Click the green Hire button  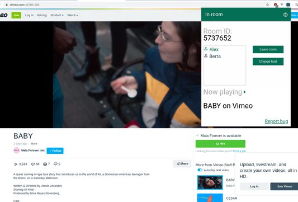click(220, 144)
